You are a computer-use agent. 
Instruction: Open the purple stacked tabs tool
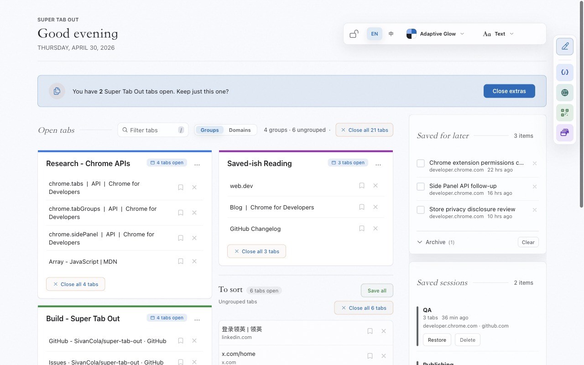[x=565, y=133]
